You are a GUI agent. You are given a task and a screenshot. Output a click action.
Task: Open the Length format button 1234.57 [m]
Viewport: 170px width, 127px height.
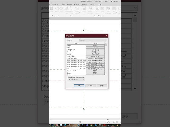tap(95, 54)
